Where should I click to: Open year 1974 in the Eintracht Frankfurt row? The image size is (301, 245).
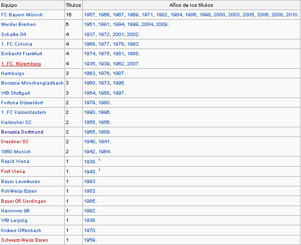click(x=90, y=53)
